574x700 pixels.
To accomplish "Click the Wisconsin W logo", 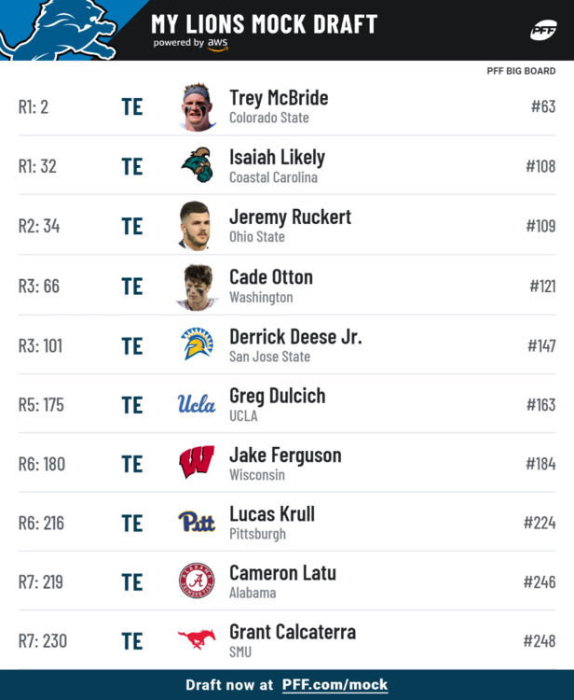I will (197, 463).
